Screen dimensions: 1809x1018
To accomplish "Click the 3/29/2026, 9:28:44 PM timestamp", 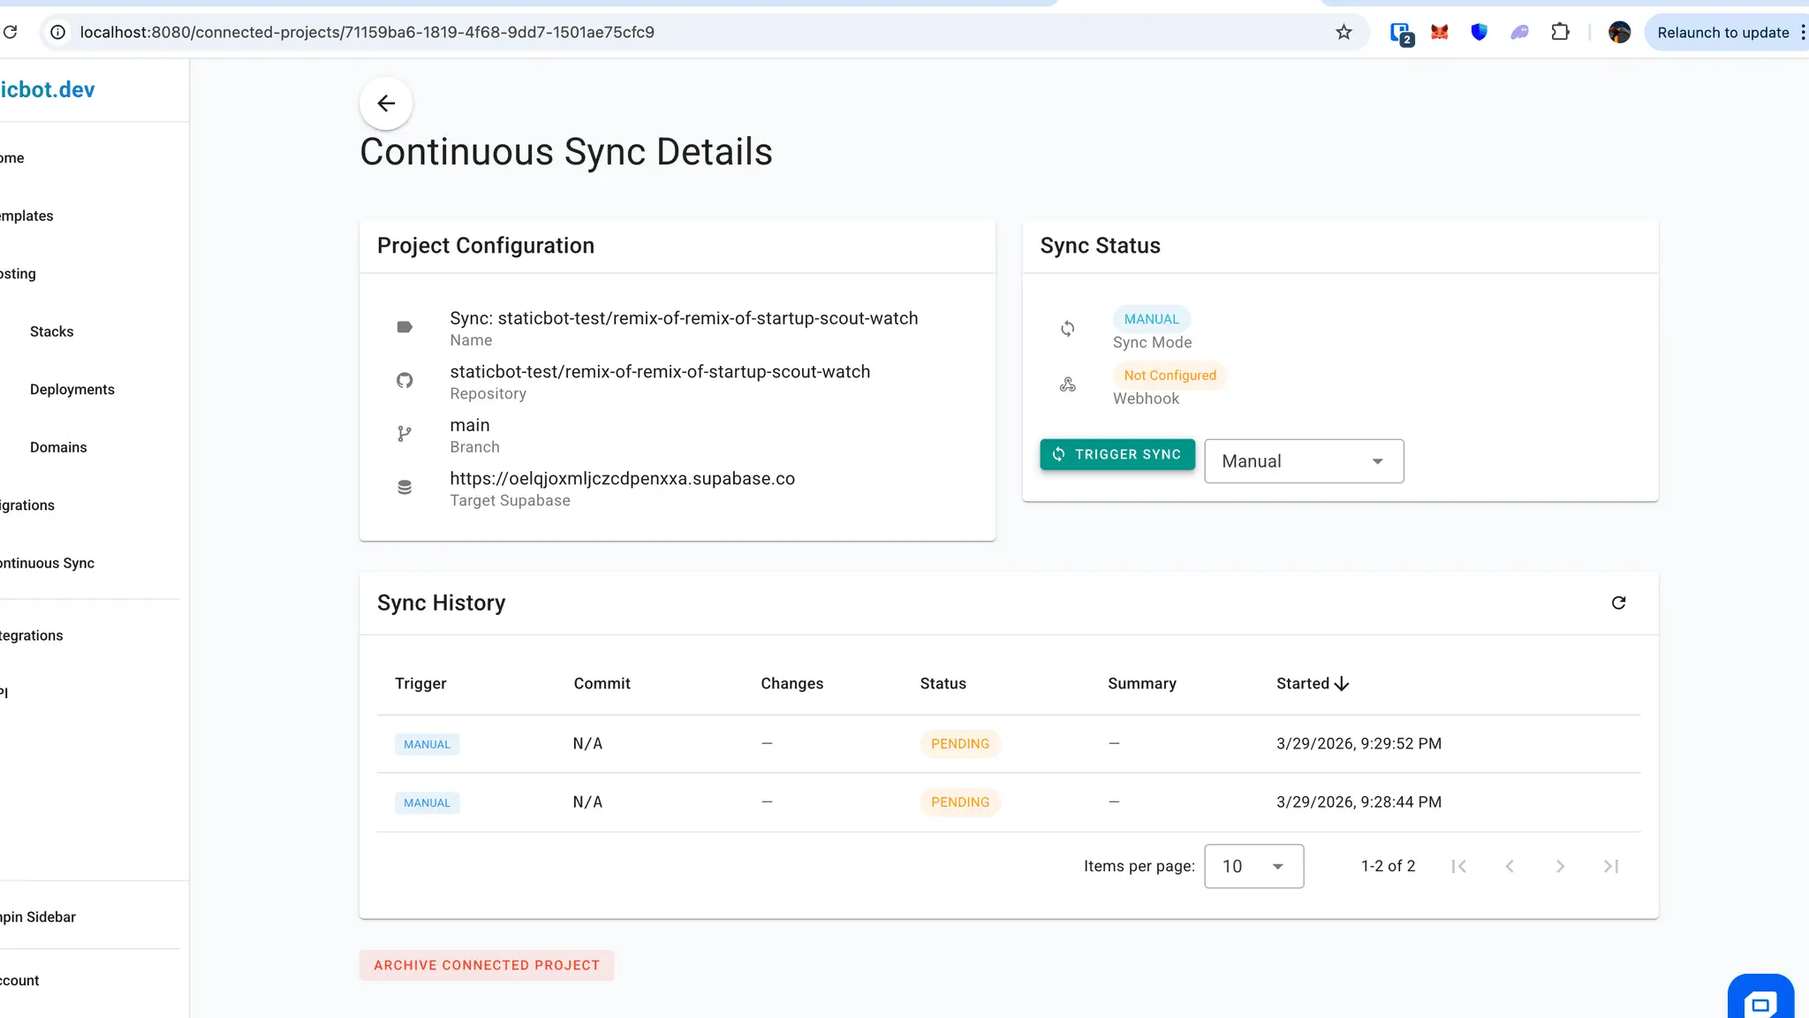I will click(x=1359, y=802).
